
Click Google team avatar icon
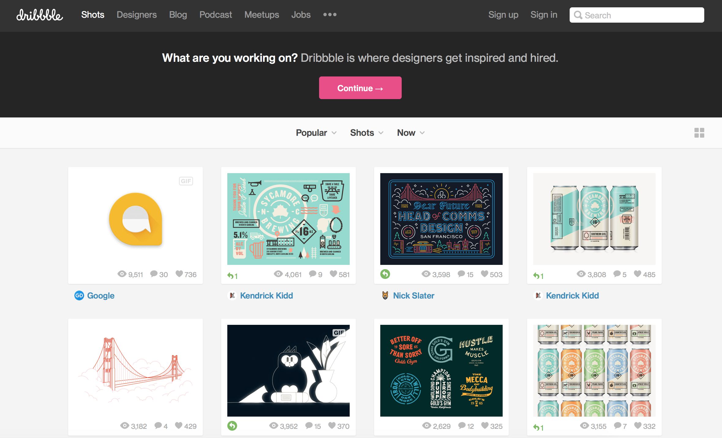[x=79, y=295]
